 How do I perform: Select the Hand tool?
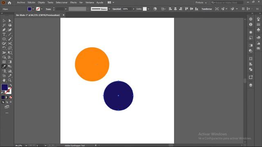[4, 80]
